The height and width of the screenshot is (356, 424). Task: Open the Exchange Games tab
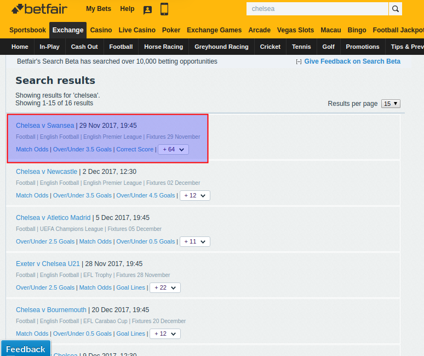pyautogui.click(x=214, y=30)
